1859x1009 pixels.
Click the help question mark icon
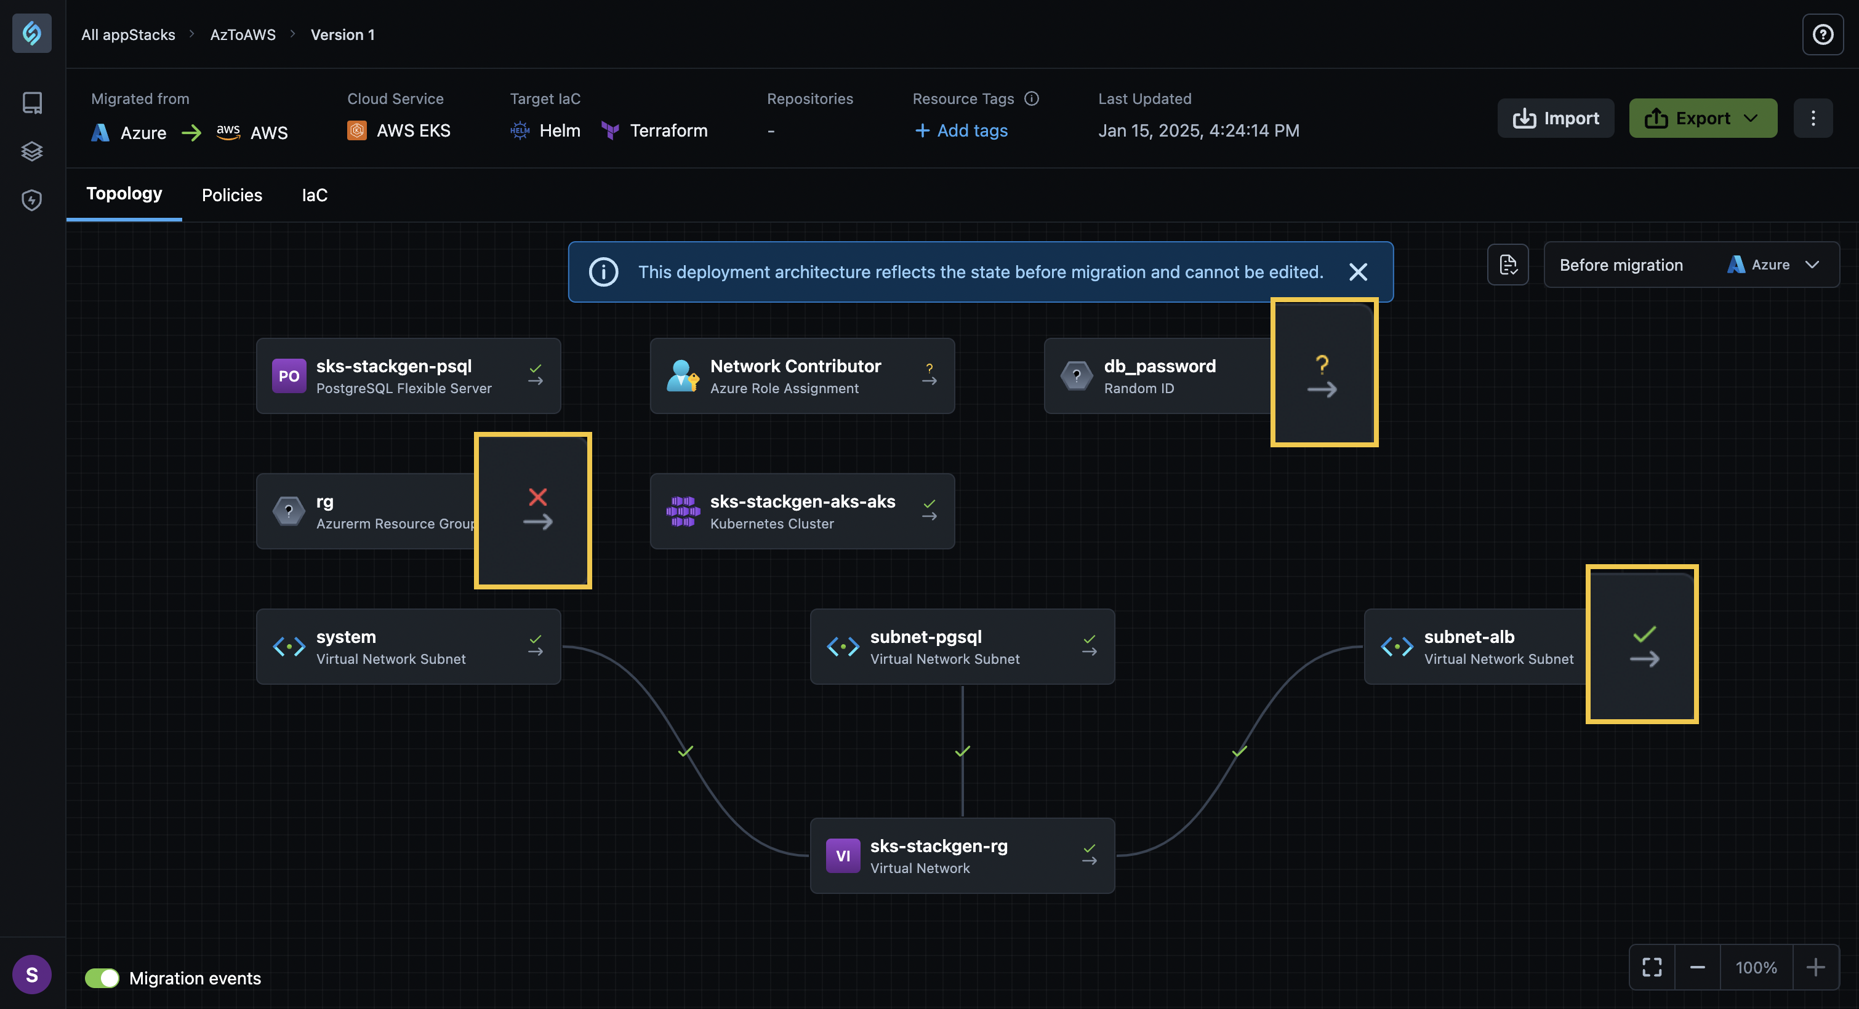click(x=1822, y=34)
